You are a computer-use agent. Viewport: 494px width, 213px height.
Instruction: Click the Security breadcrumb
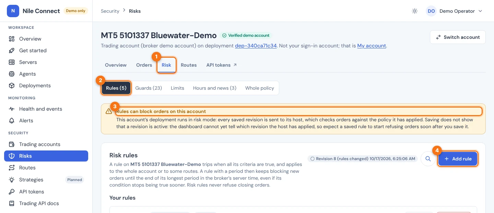coord(110,11)
